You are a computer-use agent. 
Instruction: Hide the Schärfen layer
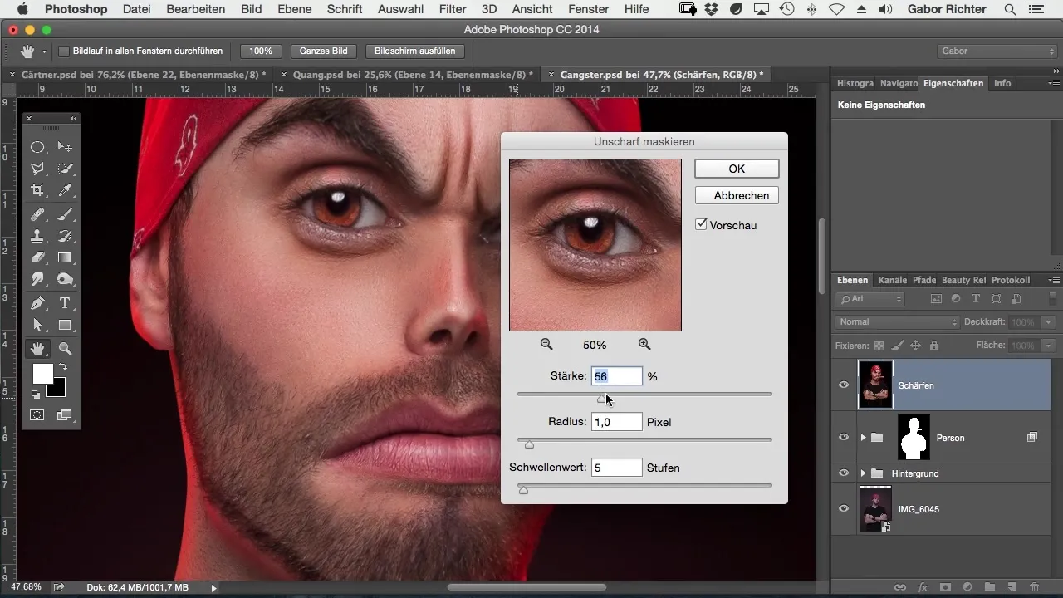coord(844,385)
